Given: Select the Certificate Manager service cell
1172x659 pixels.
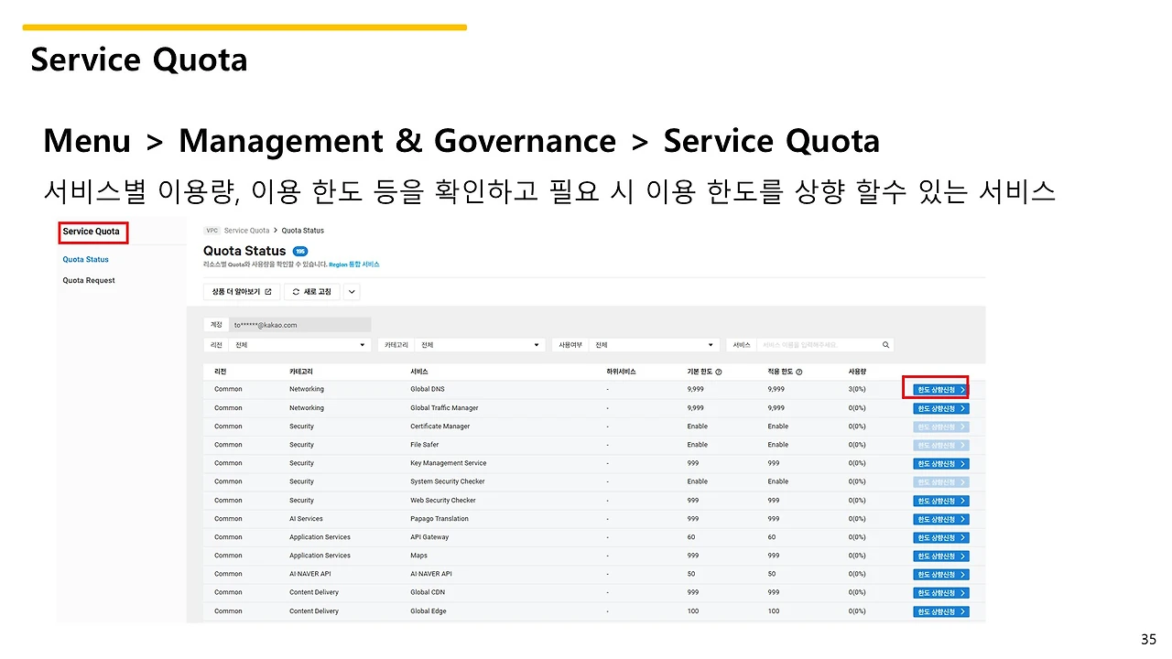Looking at the screenshot, I should 440,427.
